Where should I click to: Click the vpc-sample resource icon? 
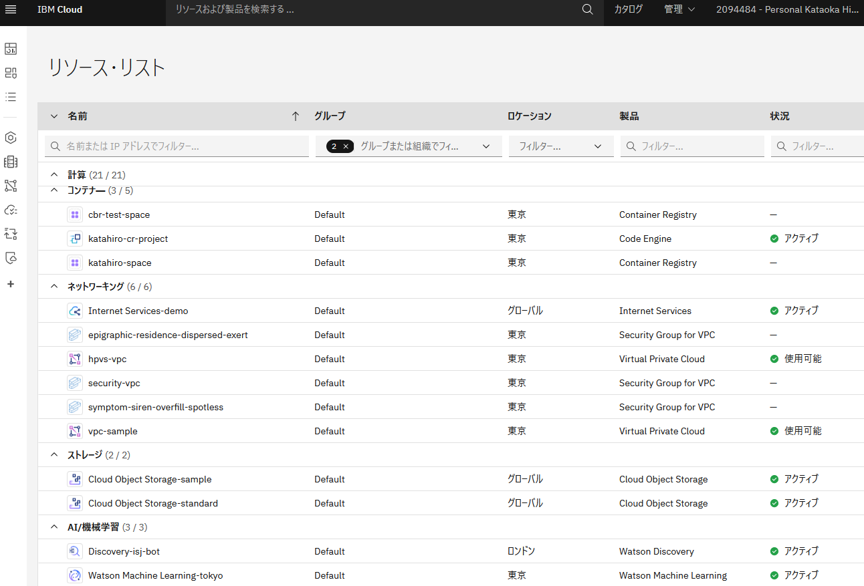[75, 431]
